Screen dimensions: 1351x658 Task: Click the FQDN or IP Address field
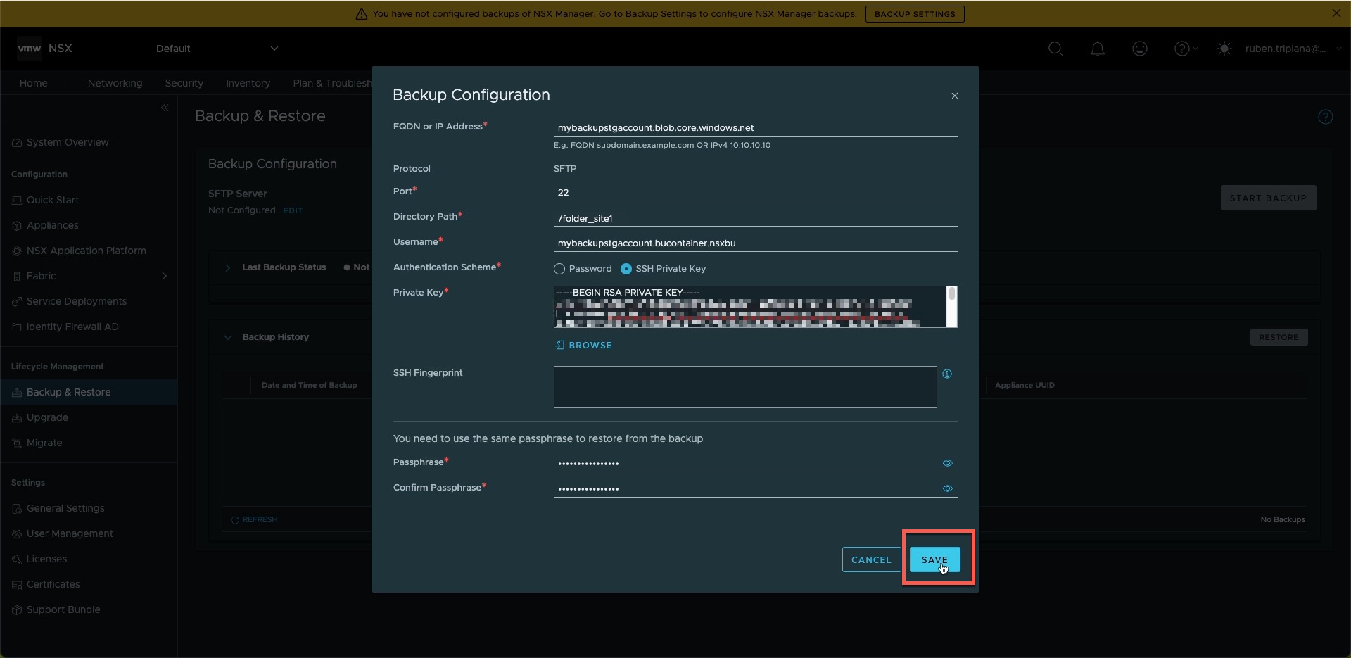pyautogui.click(x=755, y=128)
